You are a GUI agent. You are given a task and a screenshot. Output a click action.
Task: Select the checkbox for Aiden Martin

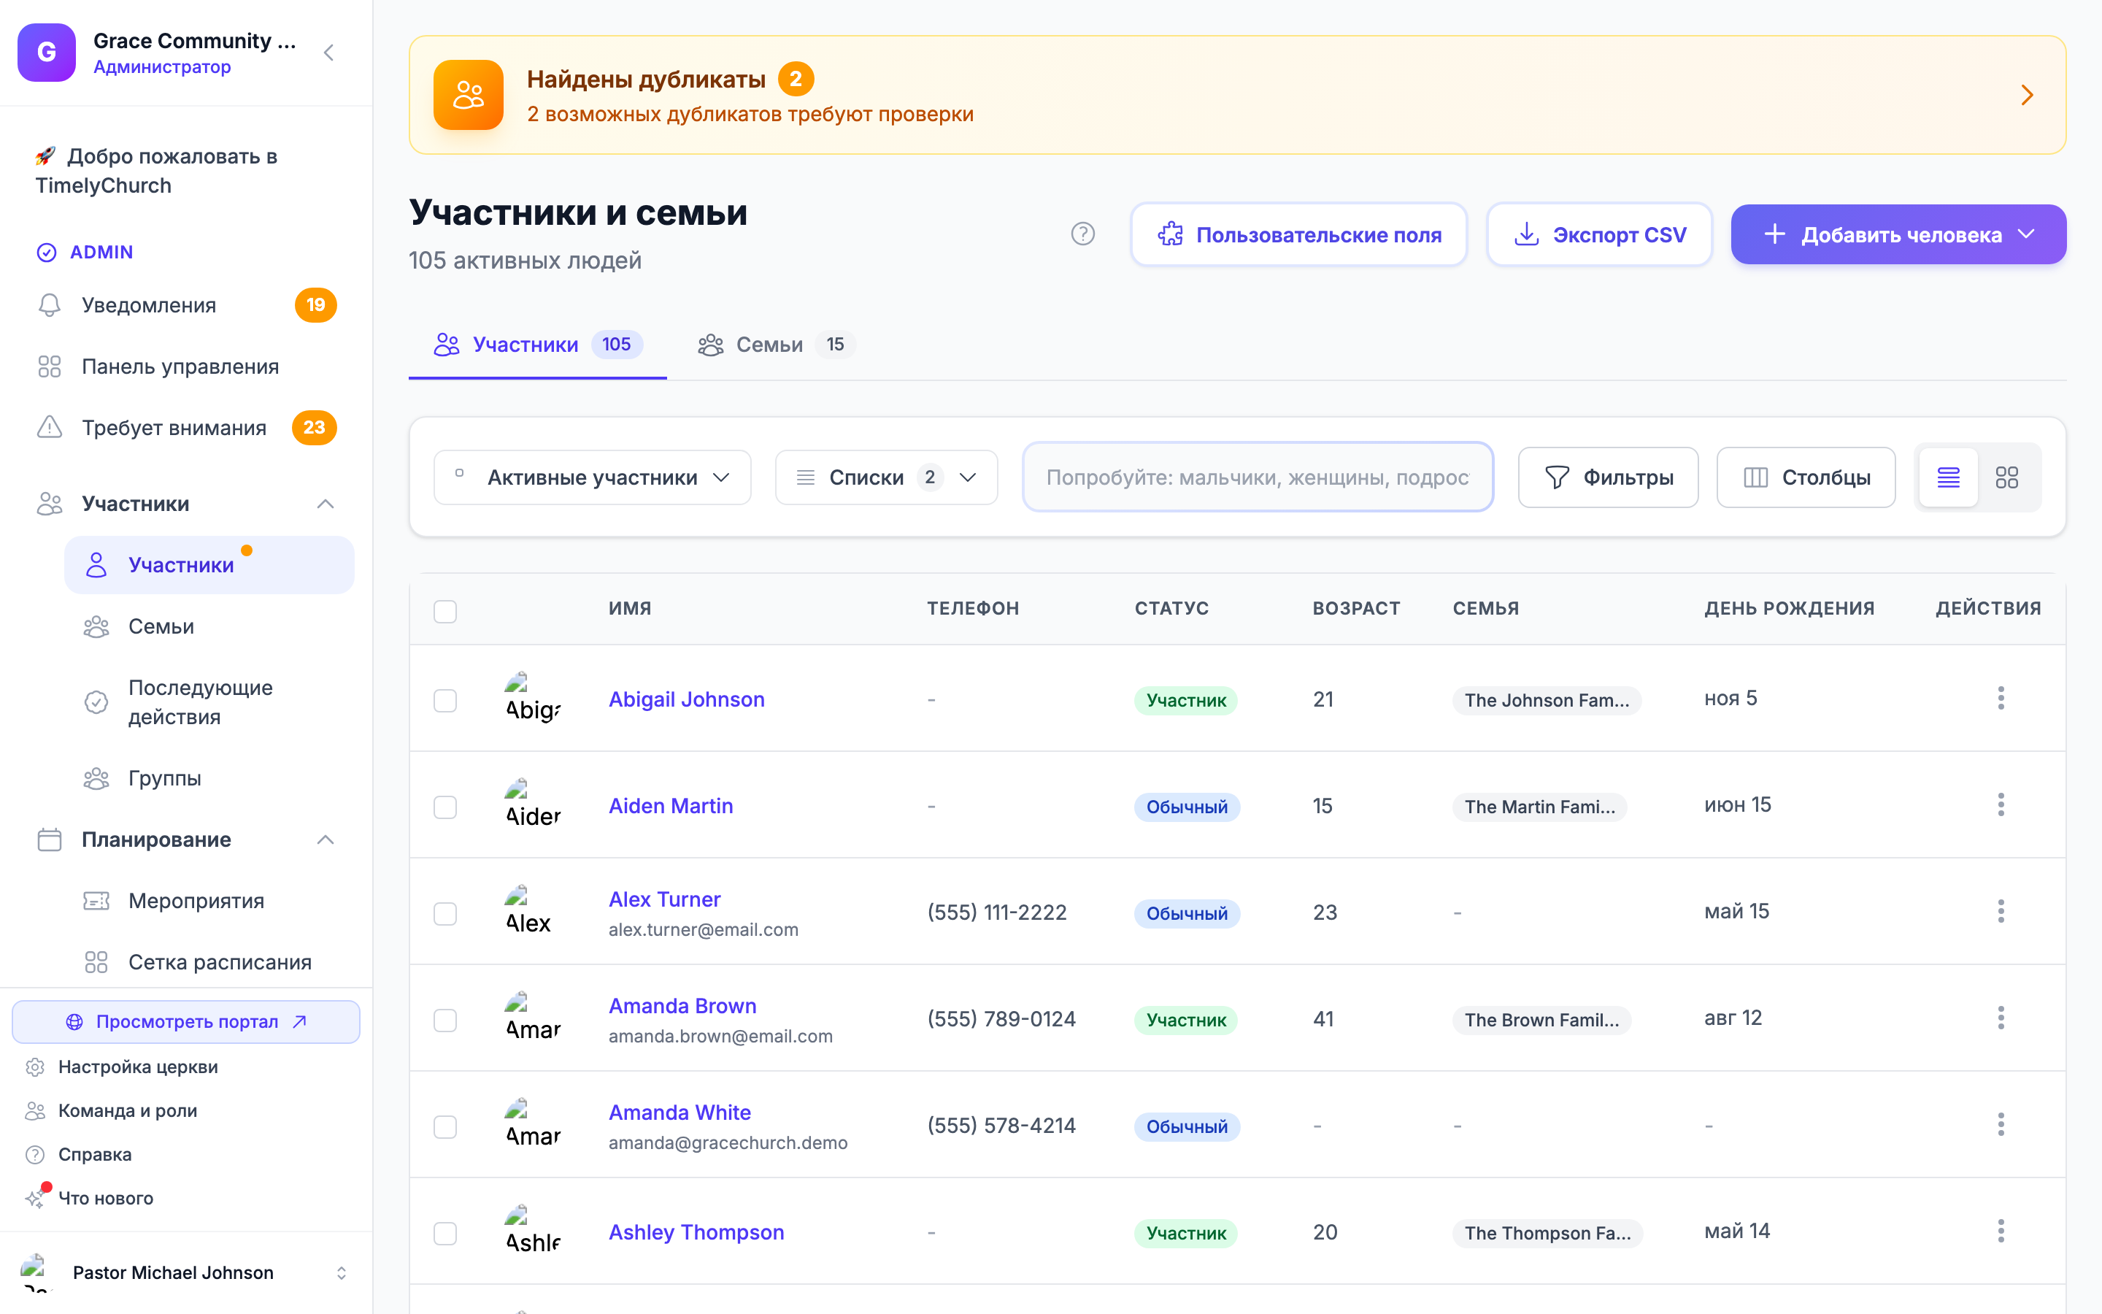tap(444, 807)
